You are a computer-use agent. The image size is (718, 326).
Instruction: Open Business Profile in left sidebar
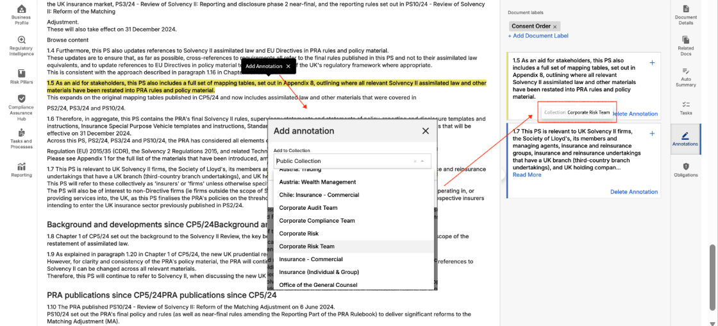pyautogui.click(x=21, y=13)
